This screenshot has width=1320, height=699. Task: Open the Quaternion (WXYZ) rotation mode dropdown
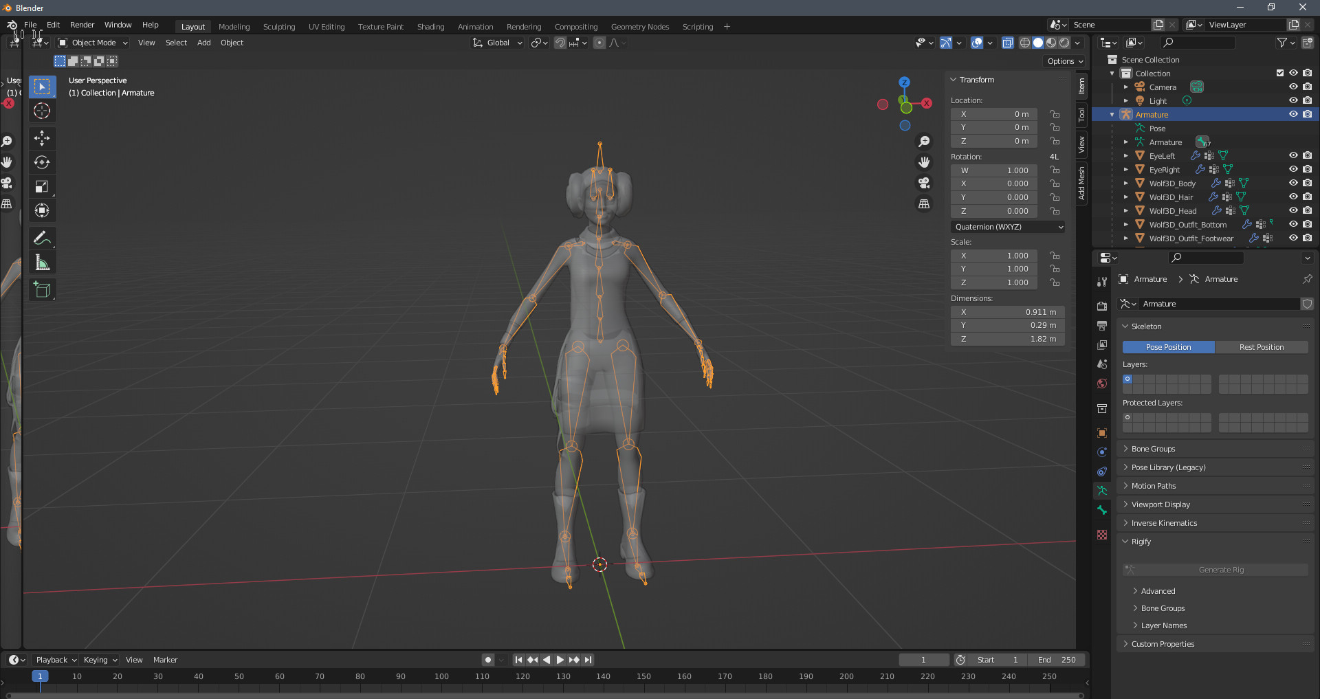[x=1008, y=227]
